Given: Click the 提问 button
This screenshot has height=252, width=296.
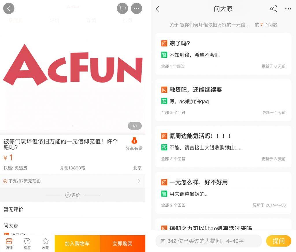Looking at the screenshot, I should point(278,241).
